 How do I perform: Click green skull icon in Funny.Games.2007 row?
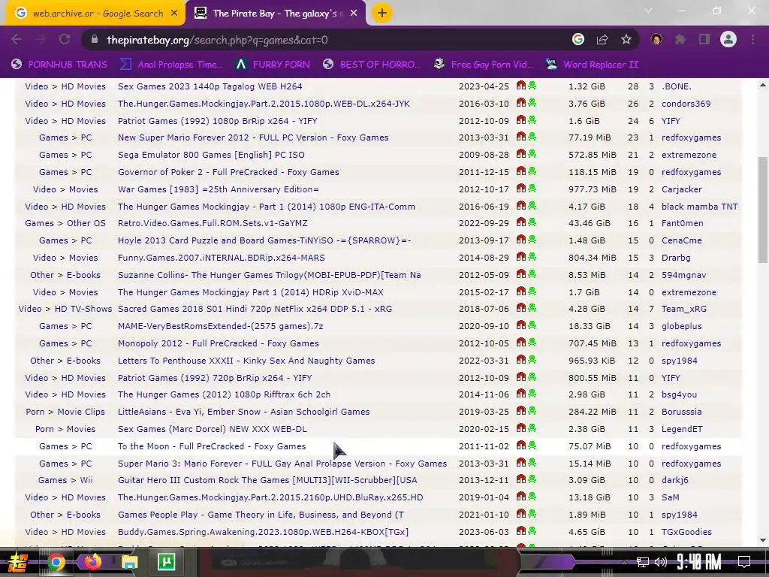click(x=532, y=257)
